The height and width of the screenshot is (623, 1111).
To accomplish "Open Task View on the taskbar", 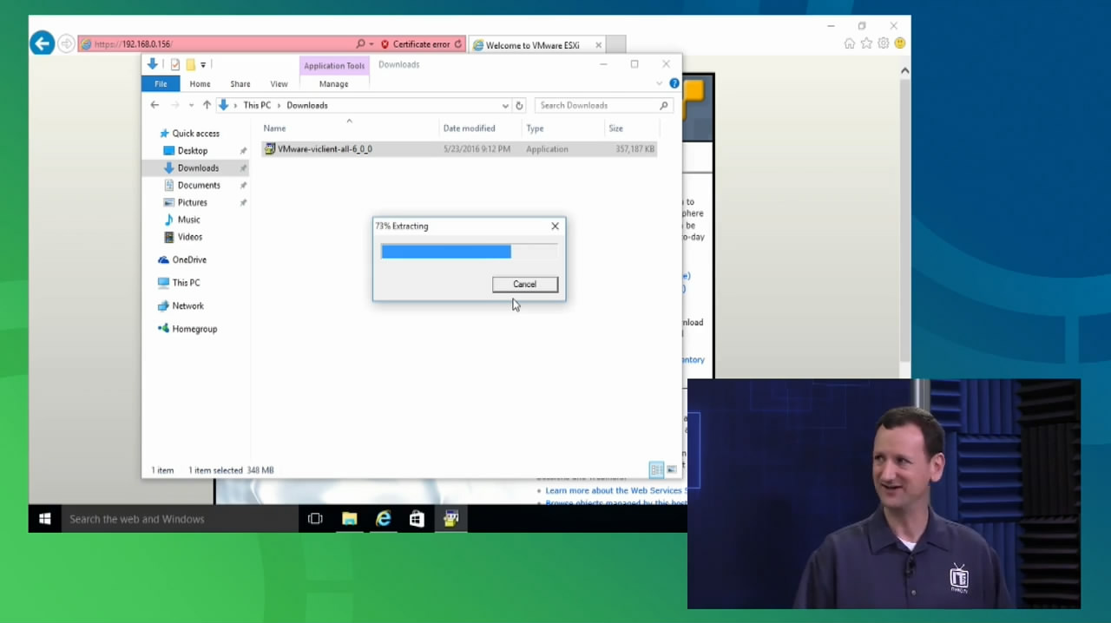I will click(x=315, y=519).
